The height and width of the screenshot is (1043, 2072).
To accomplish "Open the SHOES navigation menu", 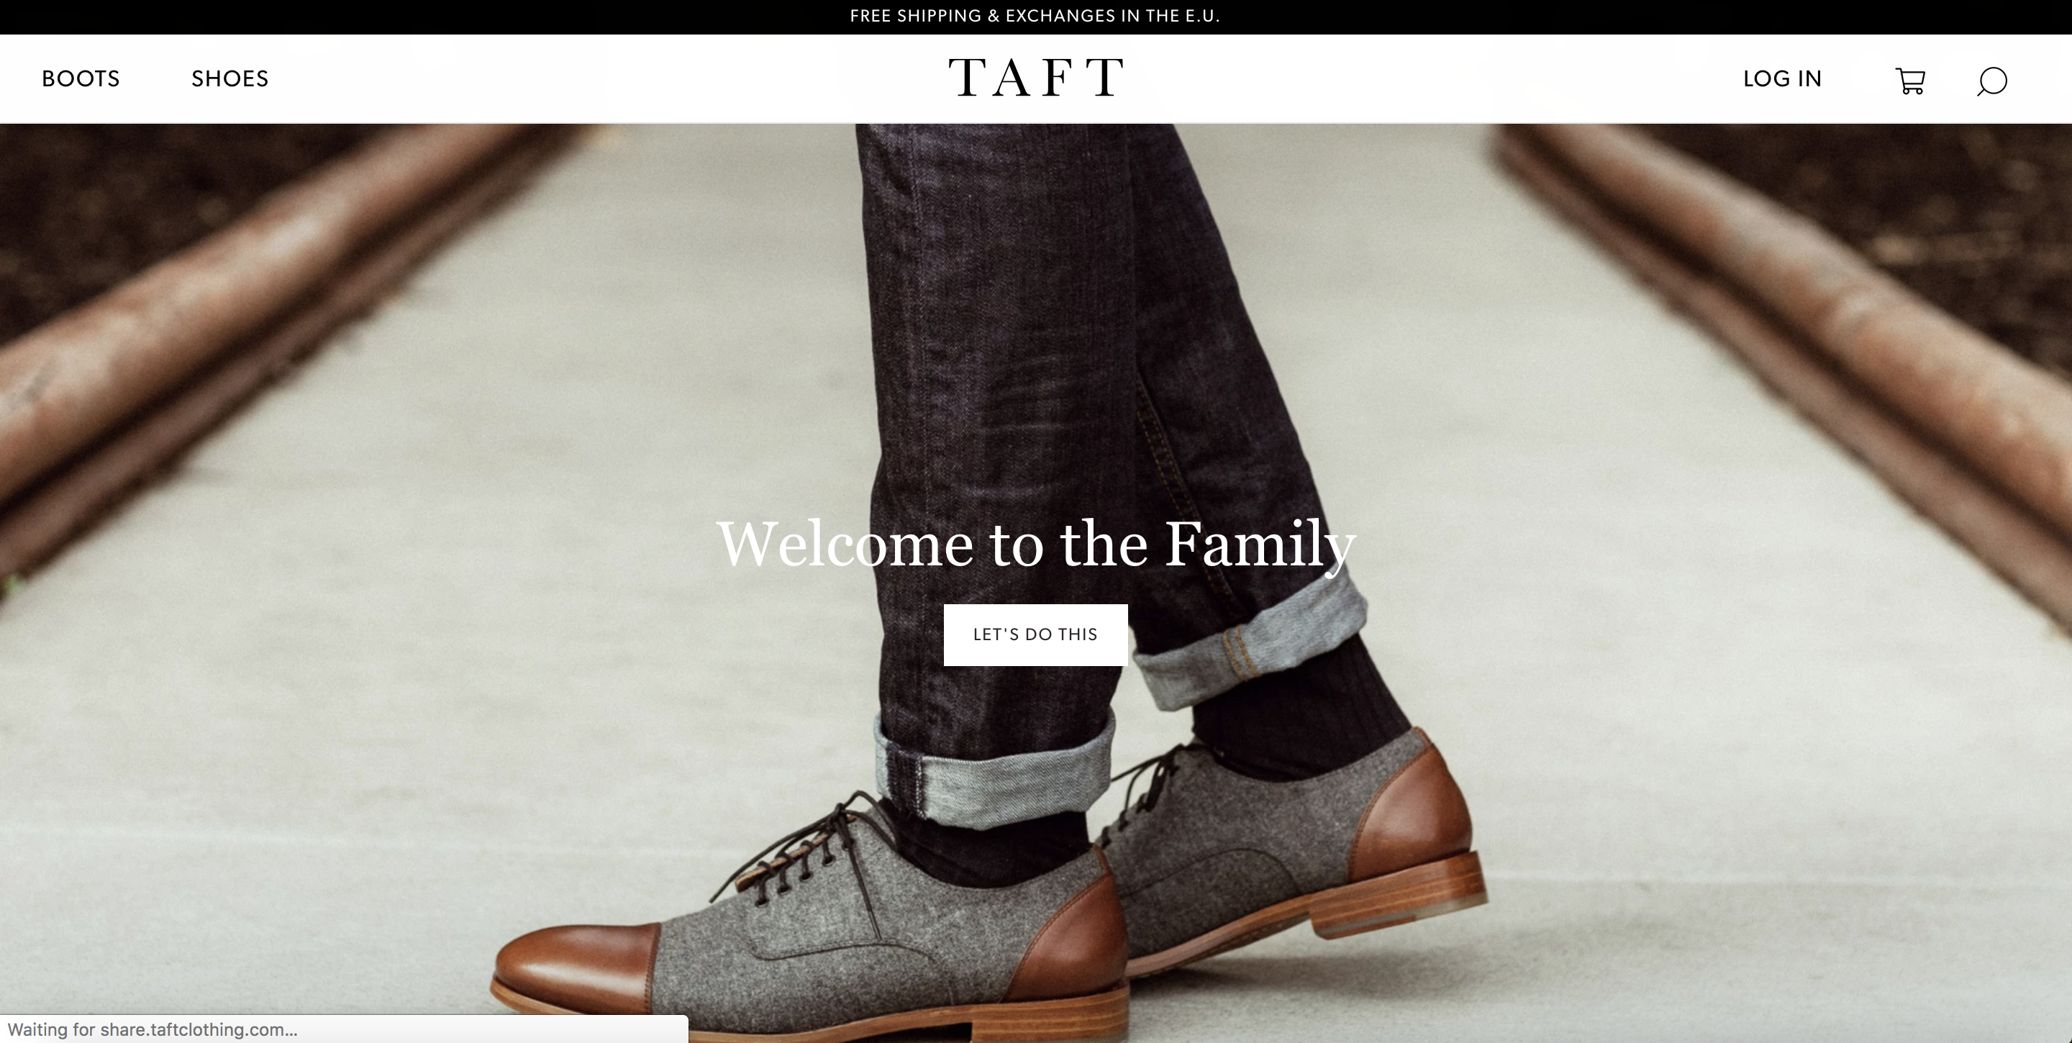I will 230,79.
